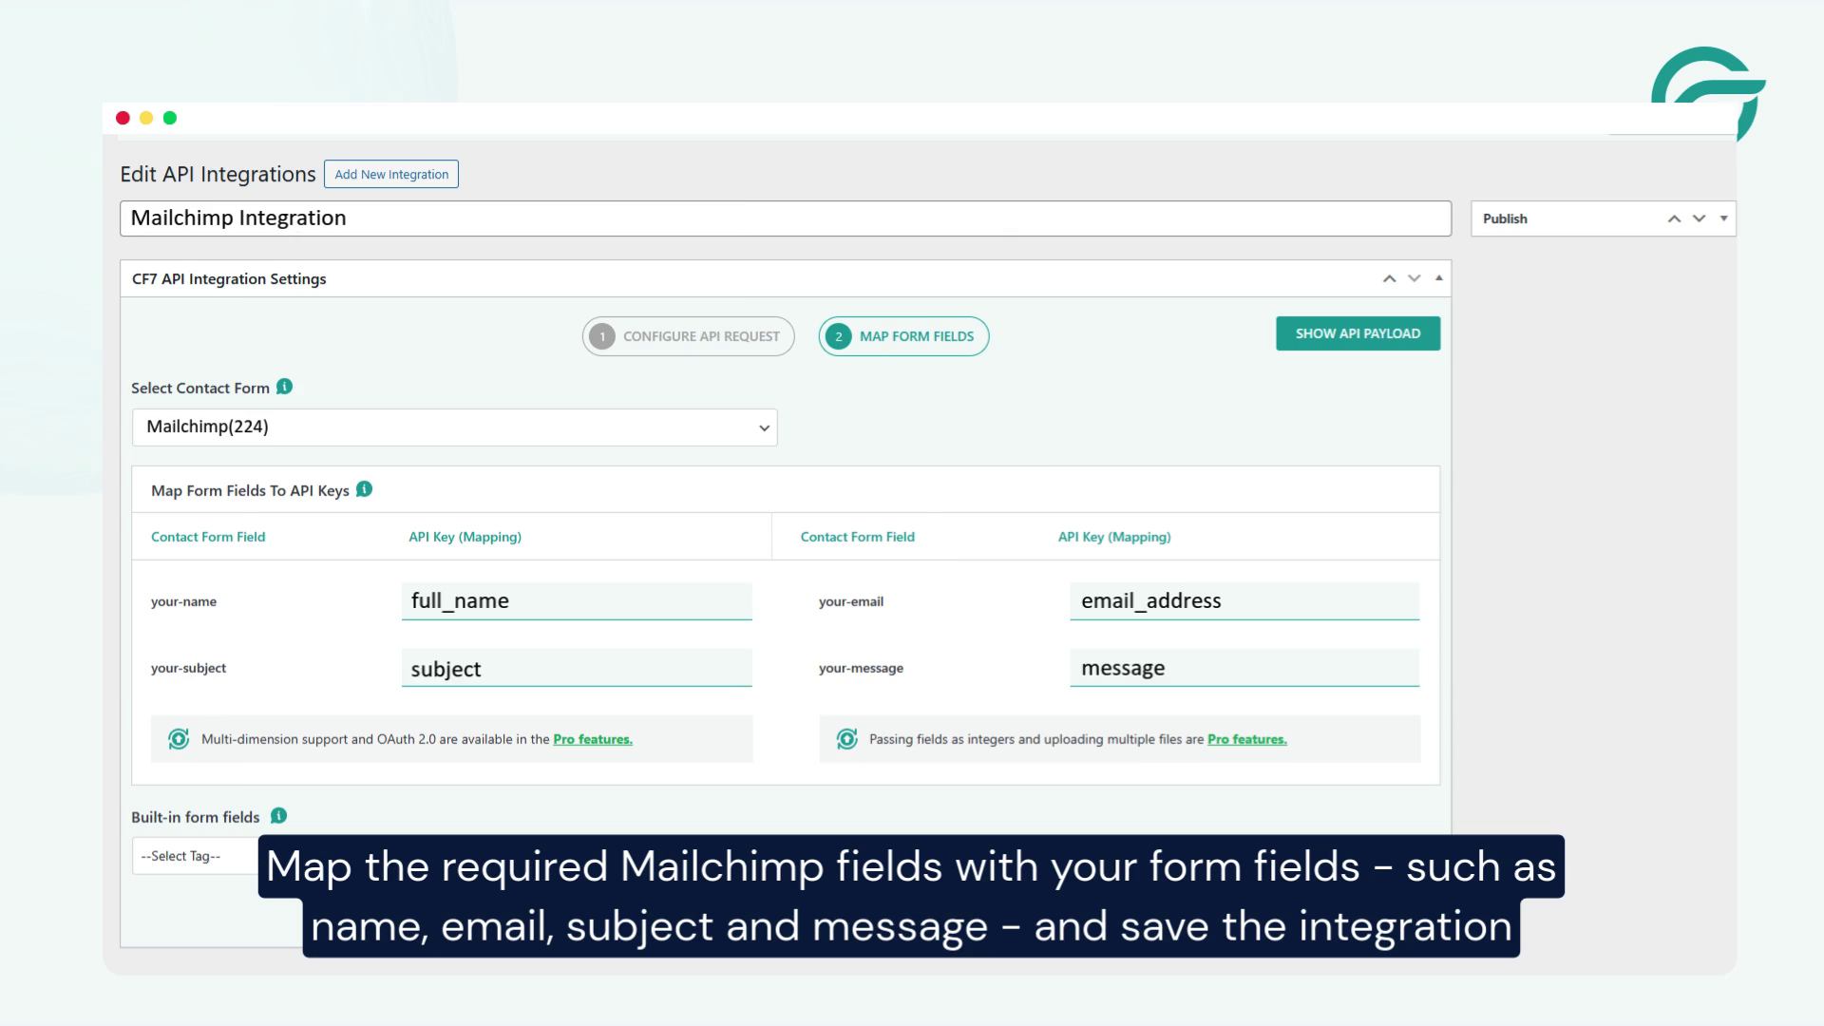This screenshot has height=1026, width=1824.
Task: Open the Mailchimp(224) contact form dropdown
Action: 454,427
